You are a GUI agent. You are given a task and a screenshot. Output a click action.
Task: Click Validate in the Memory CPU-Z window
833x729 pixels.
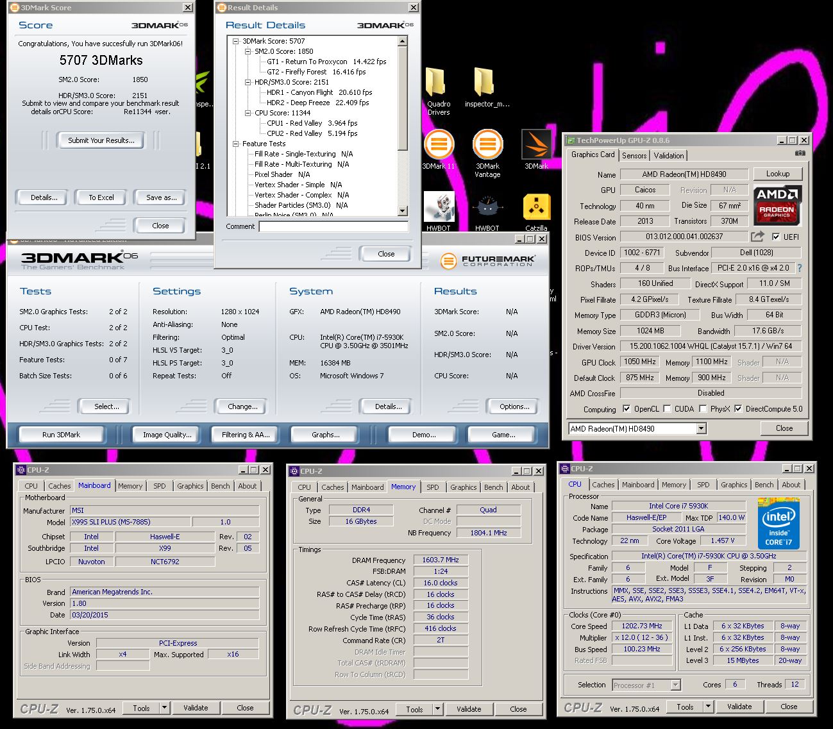[469, 709]
